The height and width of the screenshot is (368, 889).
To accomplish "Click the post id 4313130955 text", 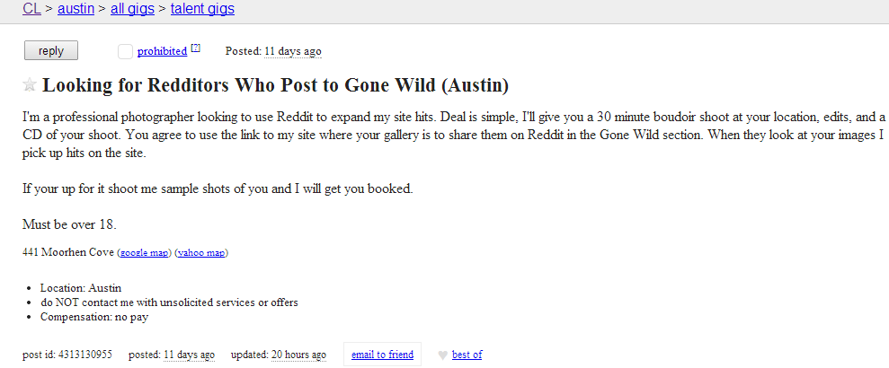I will [67, 355].
